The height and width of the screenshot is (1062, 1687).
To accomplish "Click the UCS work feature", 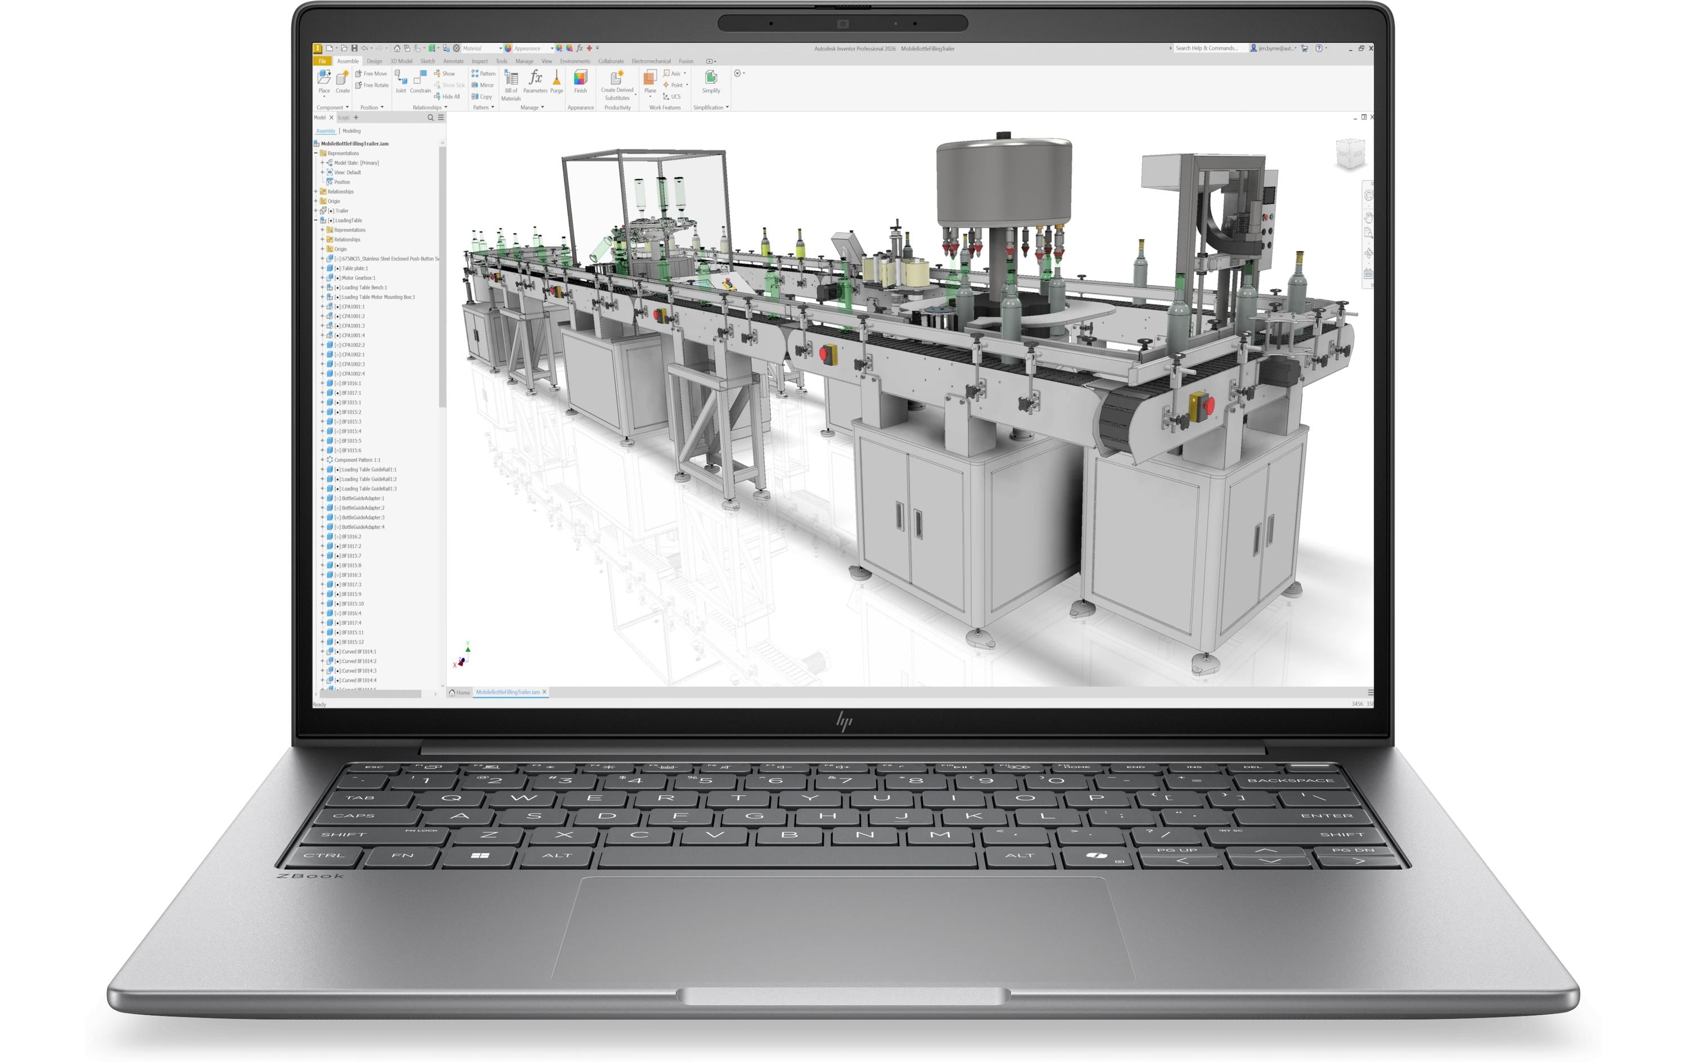I will point(672,97).
